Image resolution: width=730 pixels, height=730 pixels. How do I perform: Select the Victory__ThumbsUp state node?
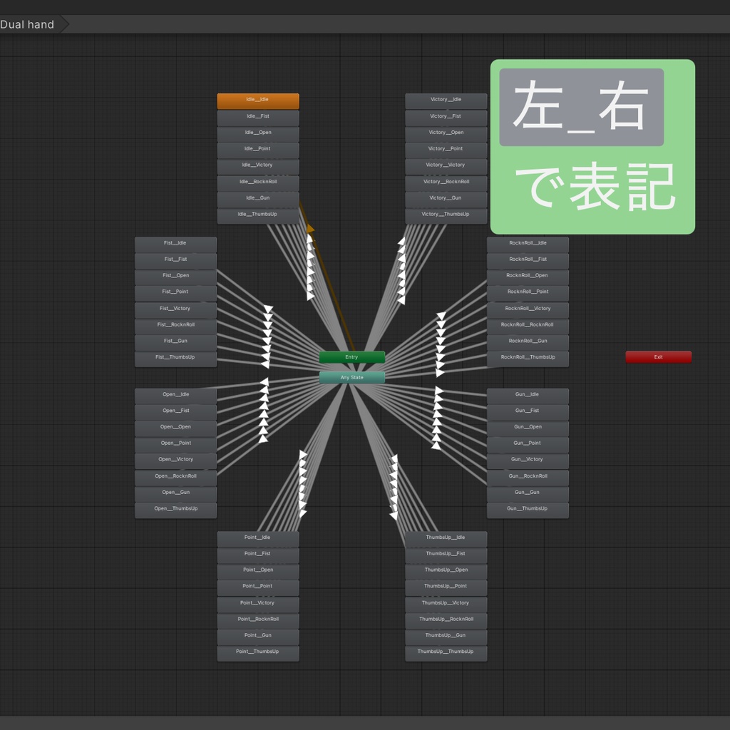pyautogui.click(x=446, y=215)
